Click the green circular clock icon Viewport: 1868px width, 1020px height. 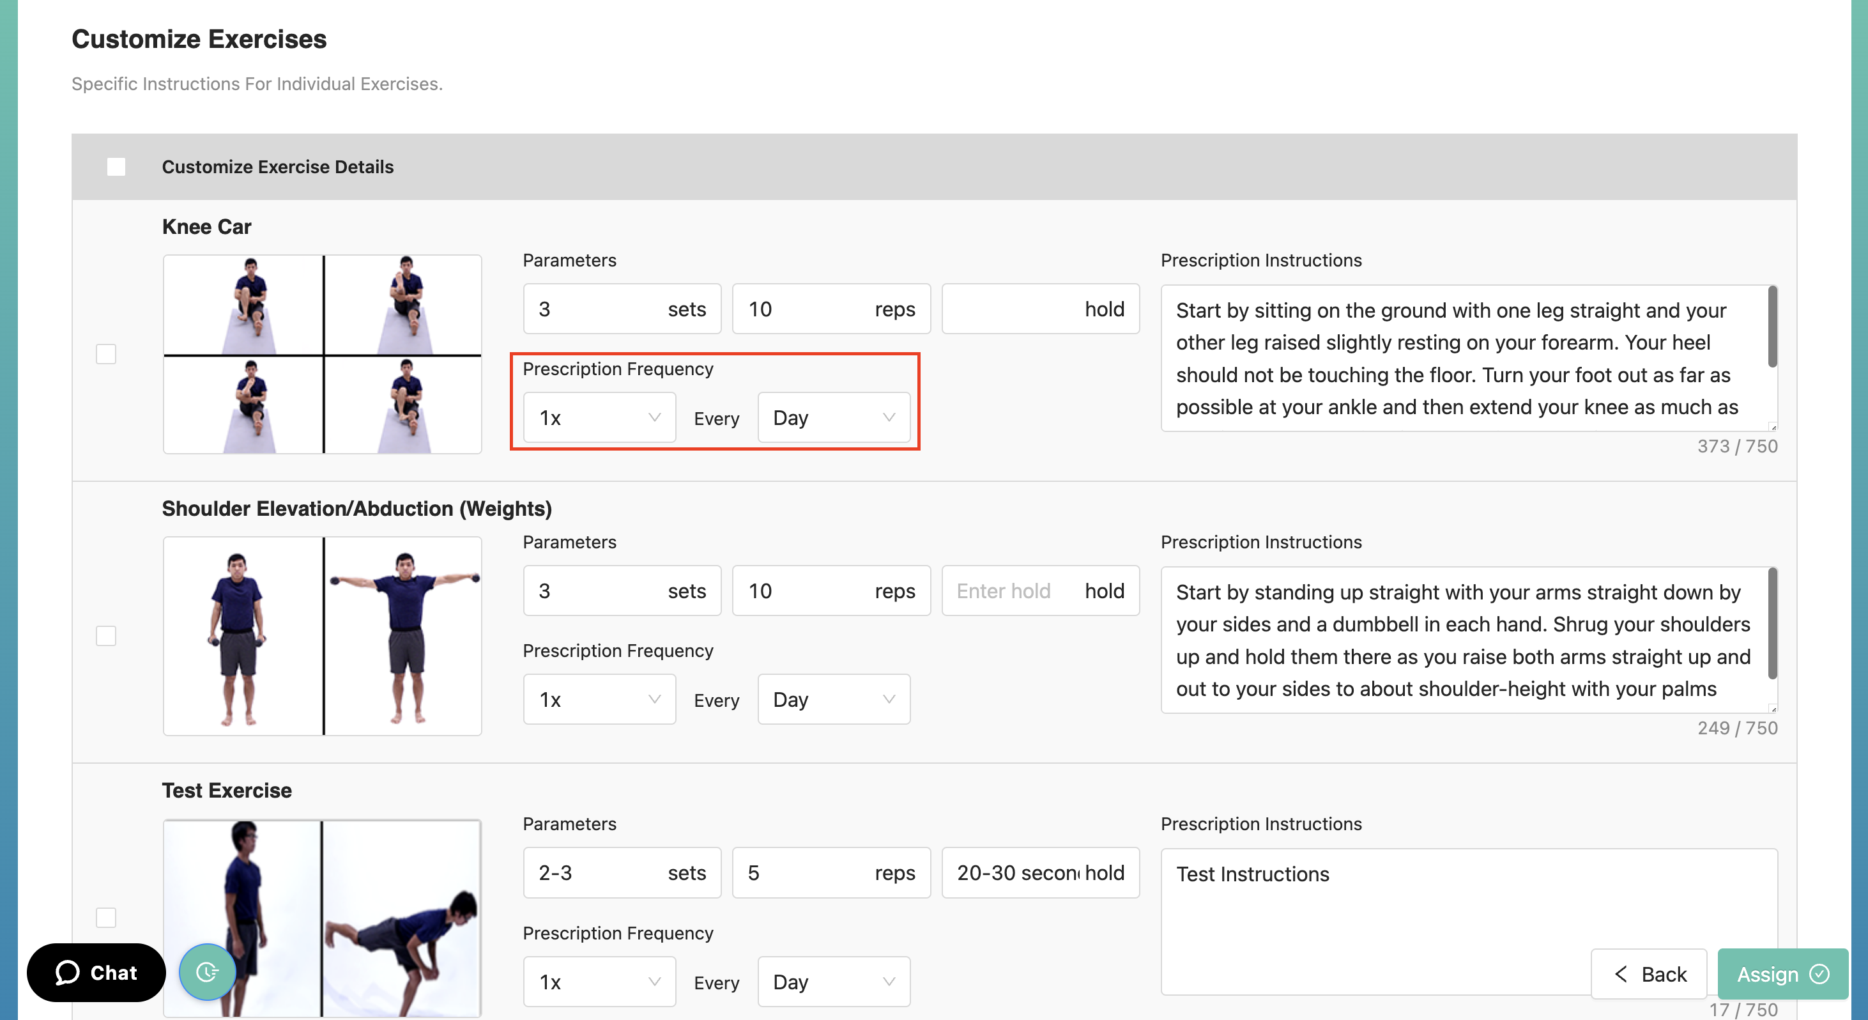point(208,971)
